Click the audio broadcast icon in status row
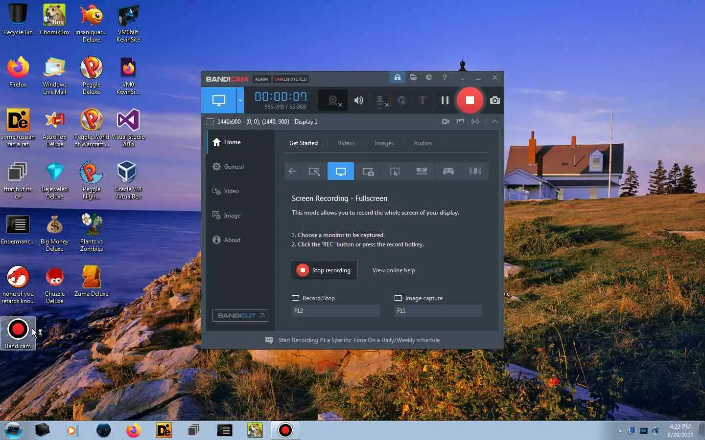This screenshot has width=705, height=440. coord(475,121)
